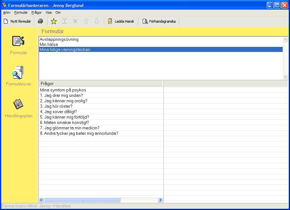Select Mina tidiga varningstecken form

[x=161, y=49]
